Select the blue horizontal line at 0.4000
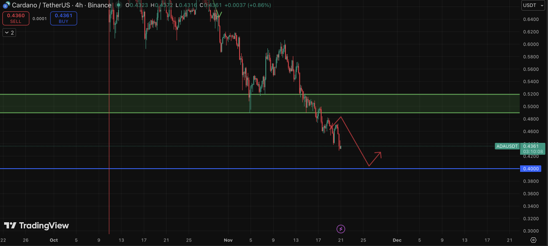The height and width of the screenshot is (246, 548). pyautogui.click(x=260, y=169)
